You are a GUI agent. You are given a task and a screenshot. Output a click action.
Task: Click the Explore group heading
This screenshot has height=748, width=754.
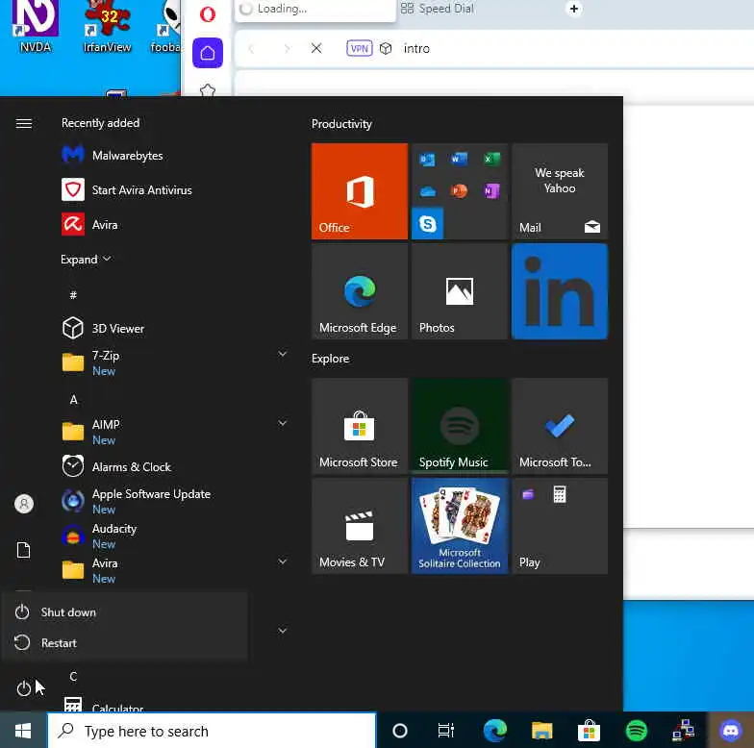point(331,359)
